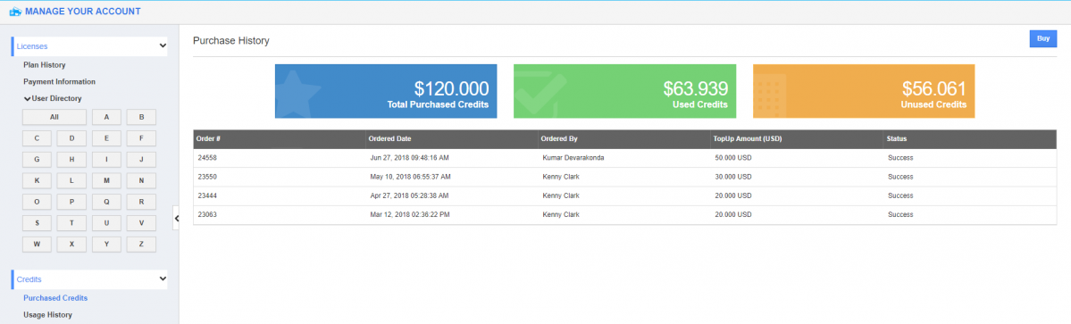Select order row 24558
Screen dimensions: 1071x324
point(624,158)
